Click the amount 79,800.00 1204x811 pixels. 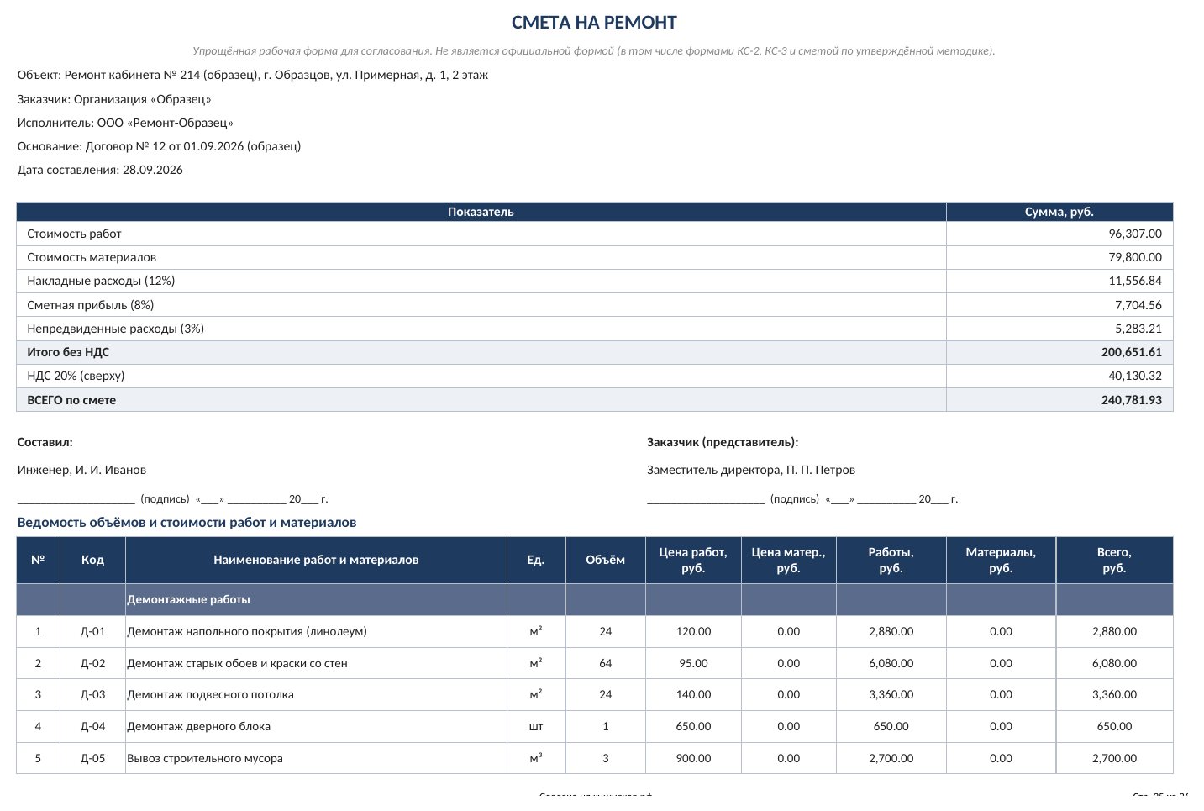[1135, 257]
